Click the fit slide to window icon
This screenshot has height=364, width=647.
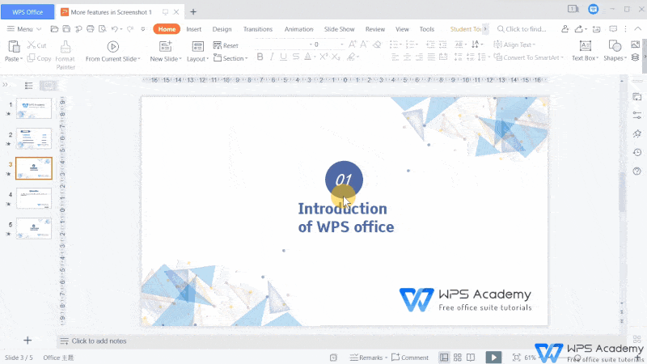click(x=516, y=358)
